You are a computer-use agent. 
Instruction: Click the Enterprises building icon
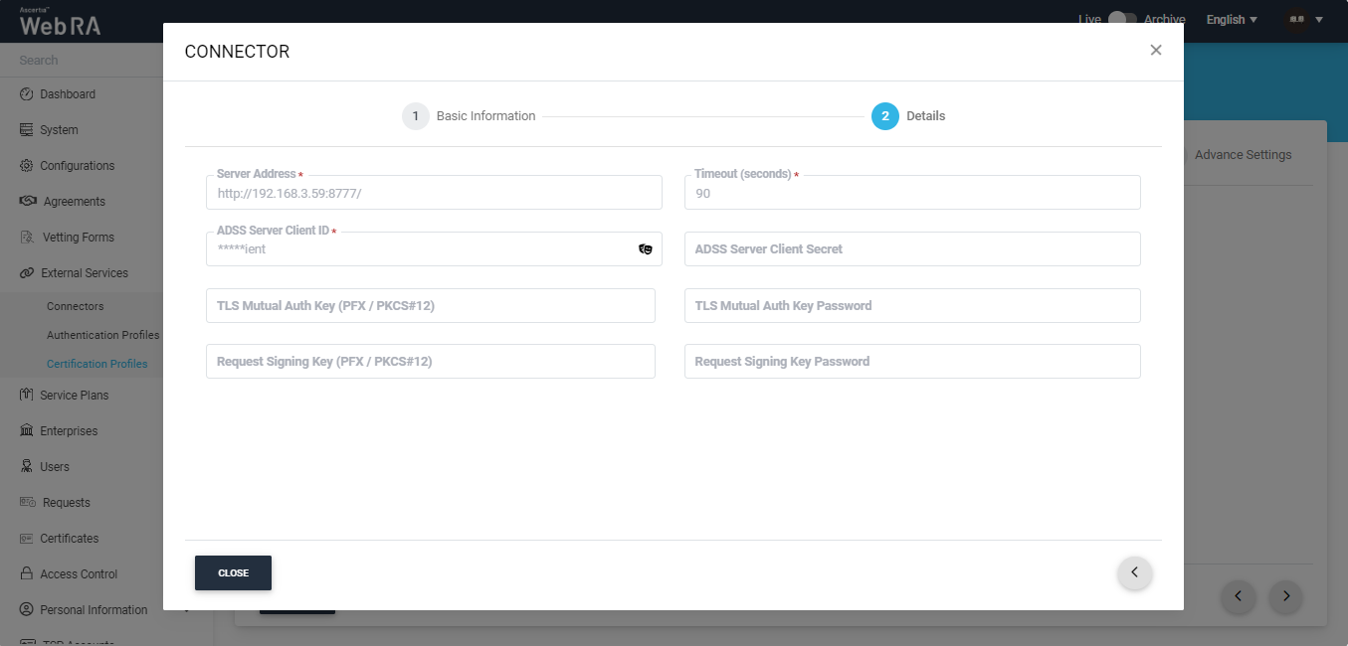(x=27, y=431)
